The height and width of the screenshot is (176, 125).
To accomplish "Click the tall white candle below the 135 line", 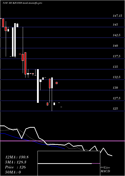I will click(38, 86).
